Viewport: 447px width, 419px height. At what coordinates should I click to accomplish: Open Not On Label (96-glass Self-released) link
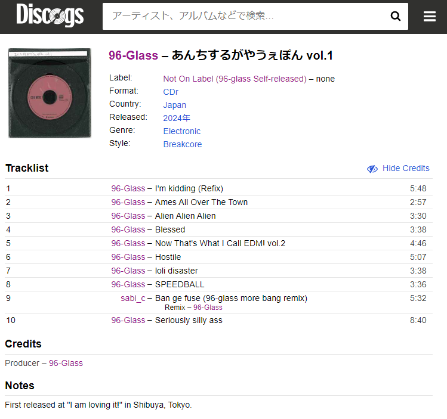click(235, 79)
